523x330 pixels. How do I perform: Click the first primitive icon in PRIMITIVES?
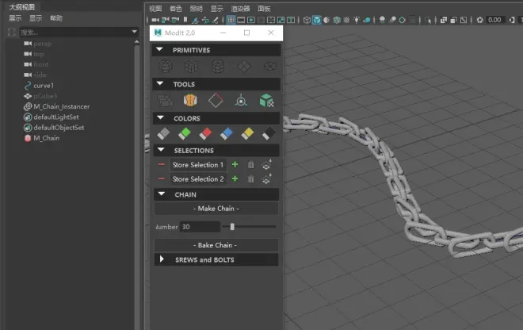(164, 67)
